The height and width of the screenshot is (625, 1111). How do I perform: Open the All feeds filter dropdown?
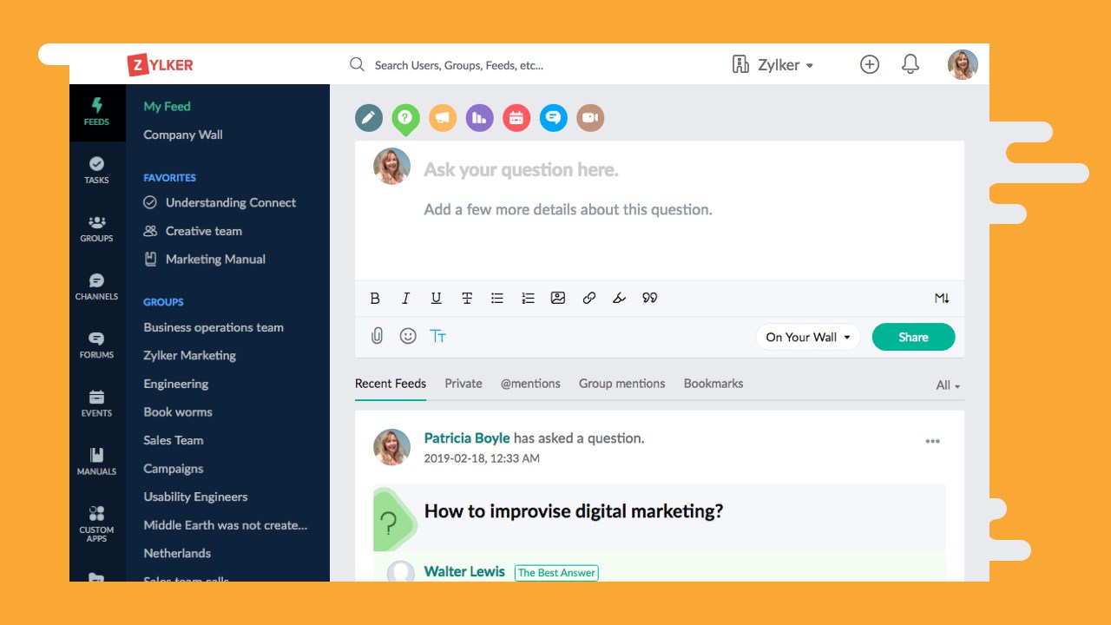point(948,385)
